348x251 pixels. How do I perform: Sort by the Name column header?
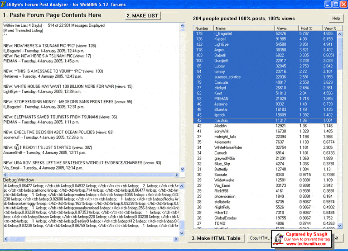click(x=244, y=28)
